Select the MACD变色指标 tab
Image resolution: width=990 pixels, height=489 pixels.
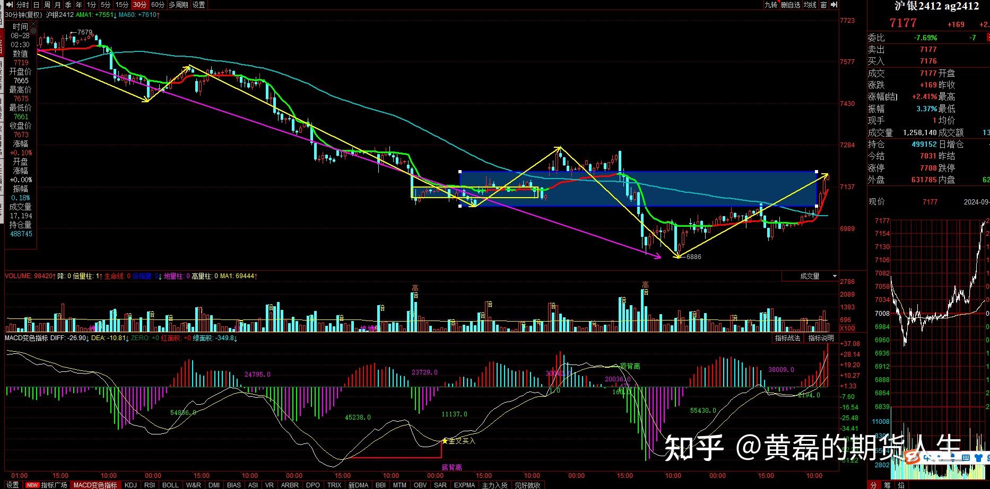(95, 485)
